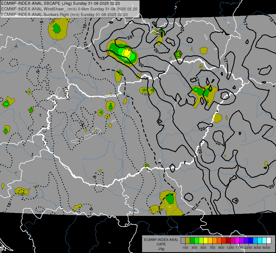The width and height of the screenshot is (276, 253).
Task: Pick the dark green legend swatch
Action: [192, 240]
